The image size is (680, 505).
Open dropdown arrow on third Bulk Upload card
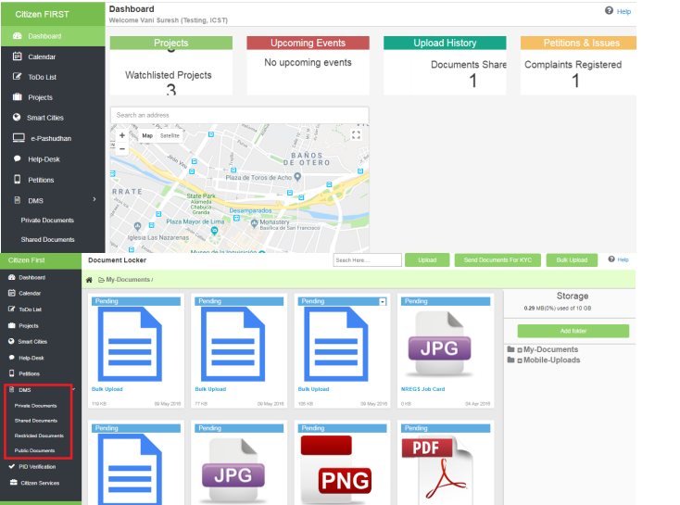click(383, 301)
